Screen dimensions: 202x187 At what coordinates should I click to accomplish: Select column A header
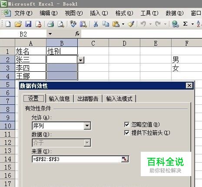(30, 43)
